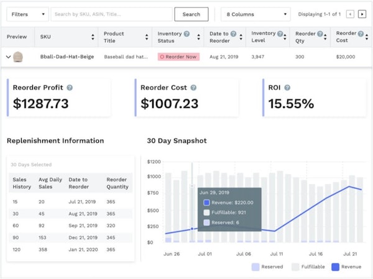Click help icon beside ROI
The height and width of the screenshot is (279, 373).
click(x=287, y=88)
